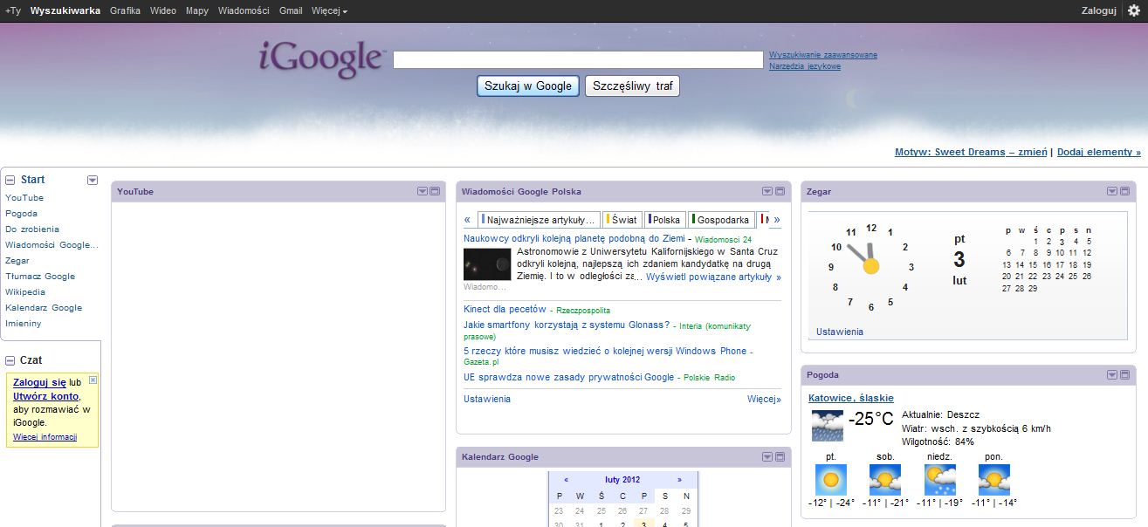The height and width of the screenshot is (527, 1148).
Task: Click Utwórz konto in the chat box
Action: pyautogui.click(x=45, y=396)
